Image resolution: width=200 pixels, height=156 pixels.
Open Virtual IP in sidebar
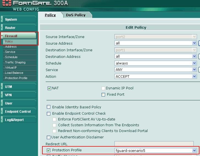point(11,68)
